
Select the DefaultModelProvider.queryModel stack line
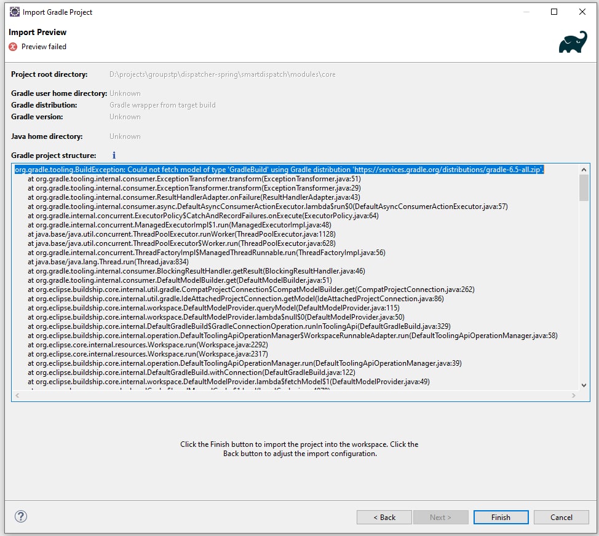coord(213,308)
